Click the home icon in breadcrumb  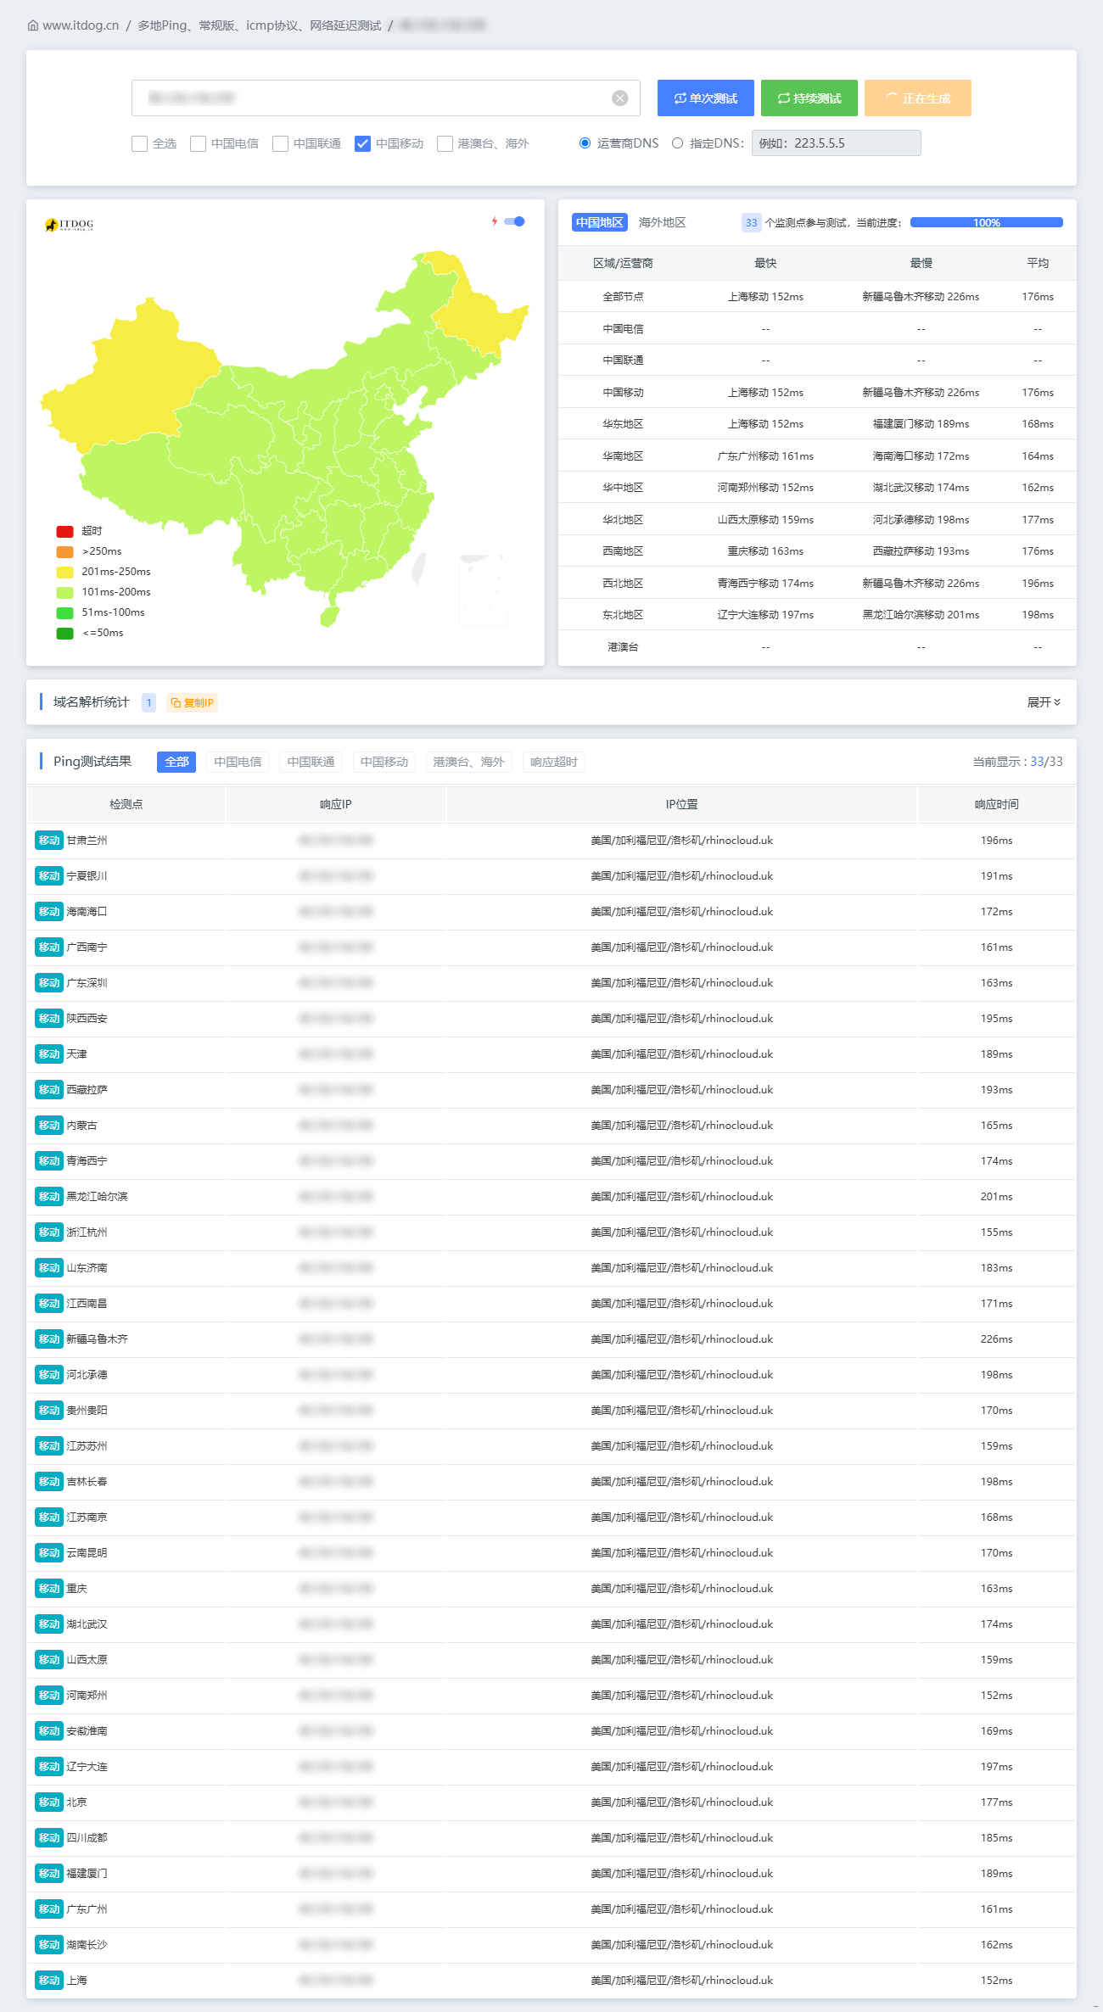[33, 25]
